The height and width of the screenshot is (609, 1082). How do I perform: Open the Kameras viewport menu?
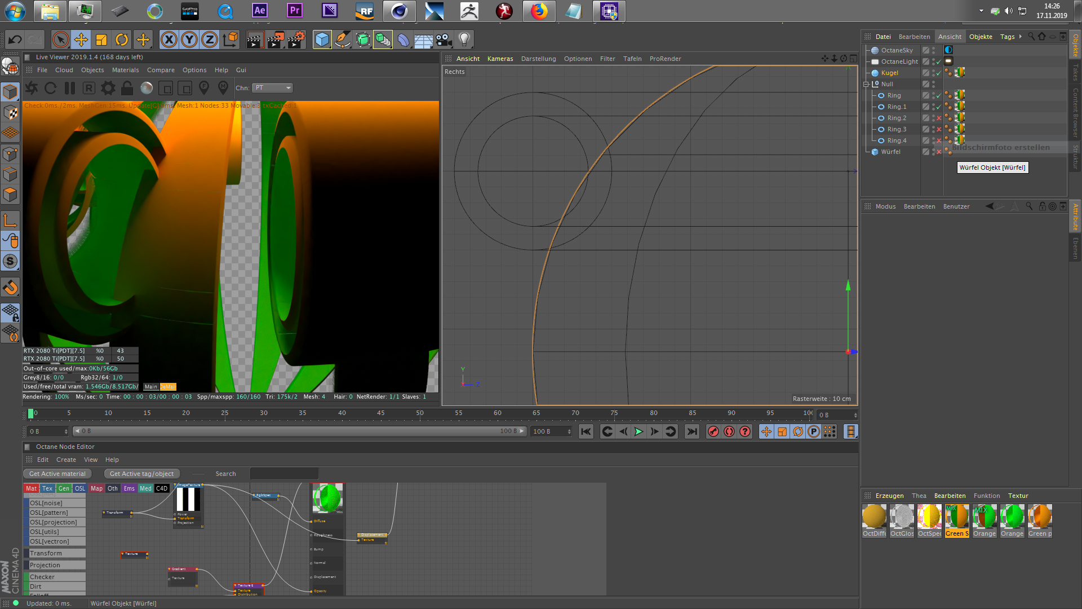click(x=500, y=59)
